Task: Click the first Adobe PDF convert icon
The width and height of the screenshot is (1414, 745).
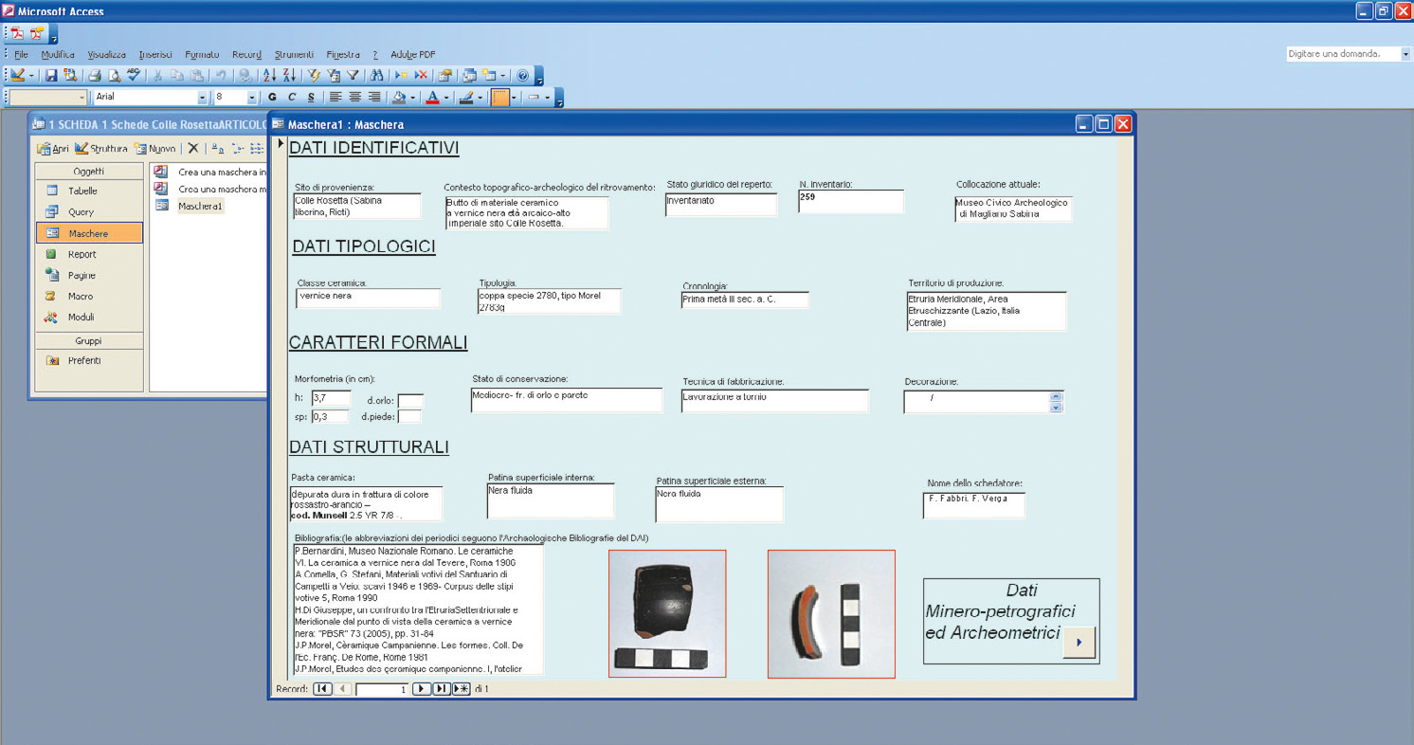Action: click(17, 33)
